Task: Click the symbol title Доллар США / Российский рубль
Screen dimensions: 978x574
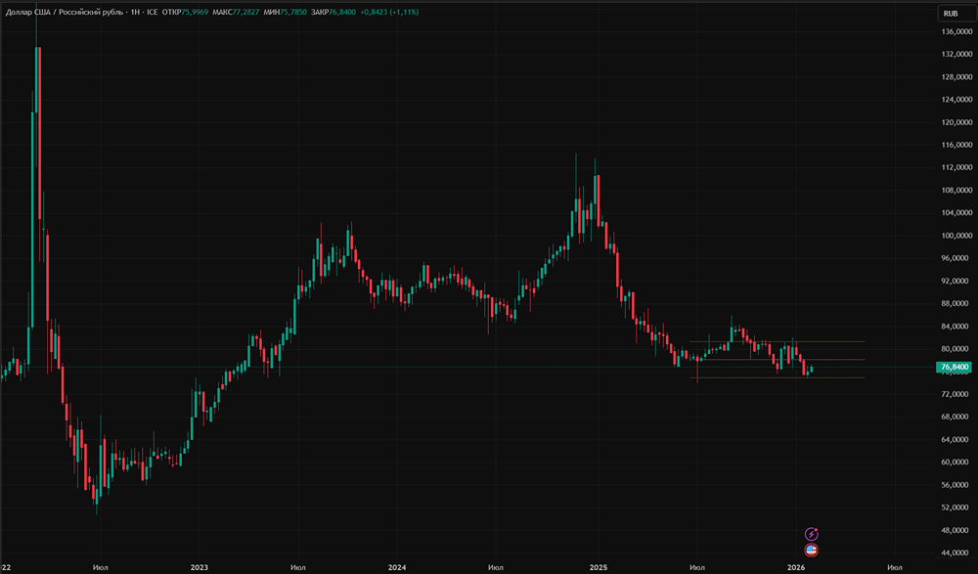Action: 65,12
